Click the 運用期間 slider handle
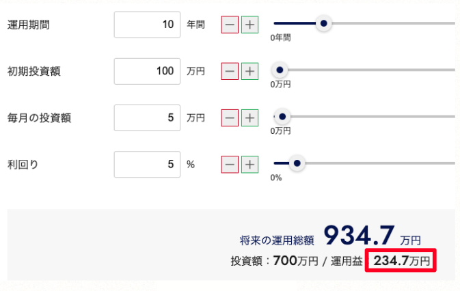 (325, 24)
